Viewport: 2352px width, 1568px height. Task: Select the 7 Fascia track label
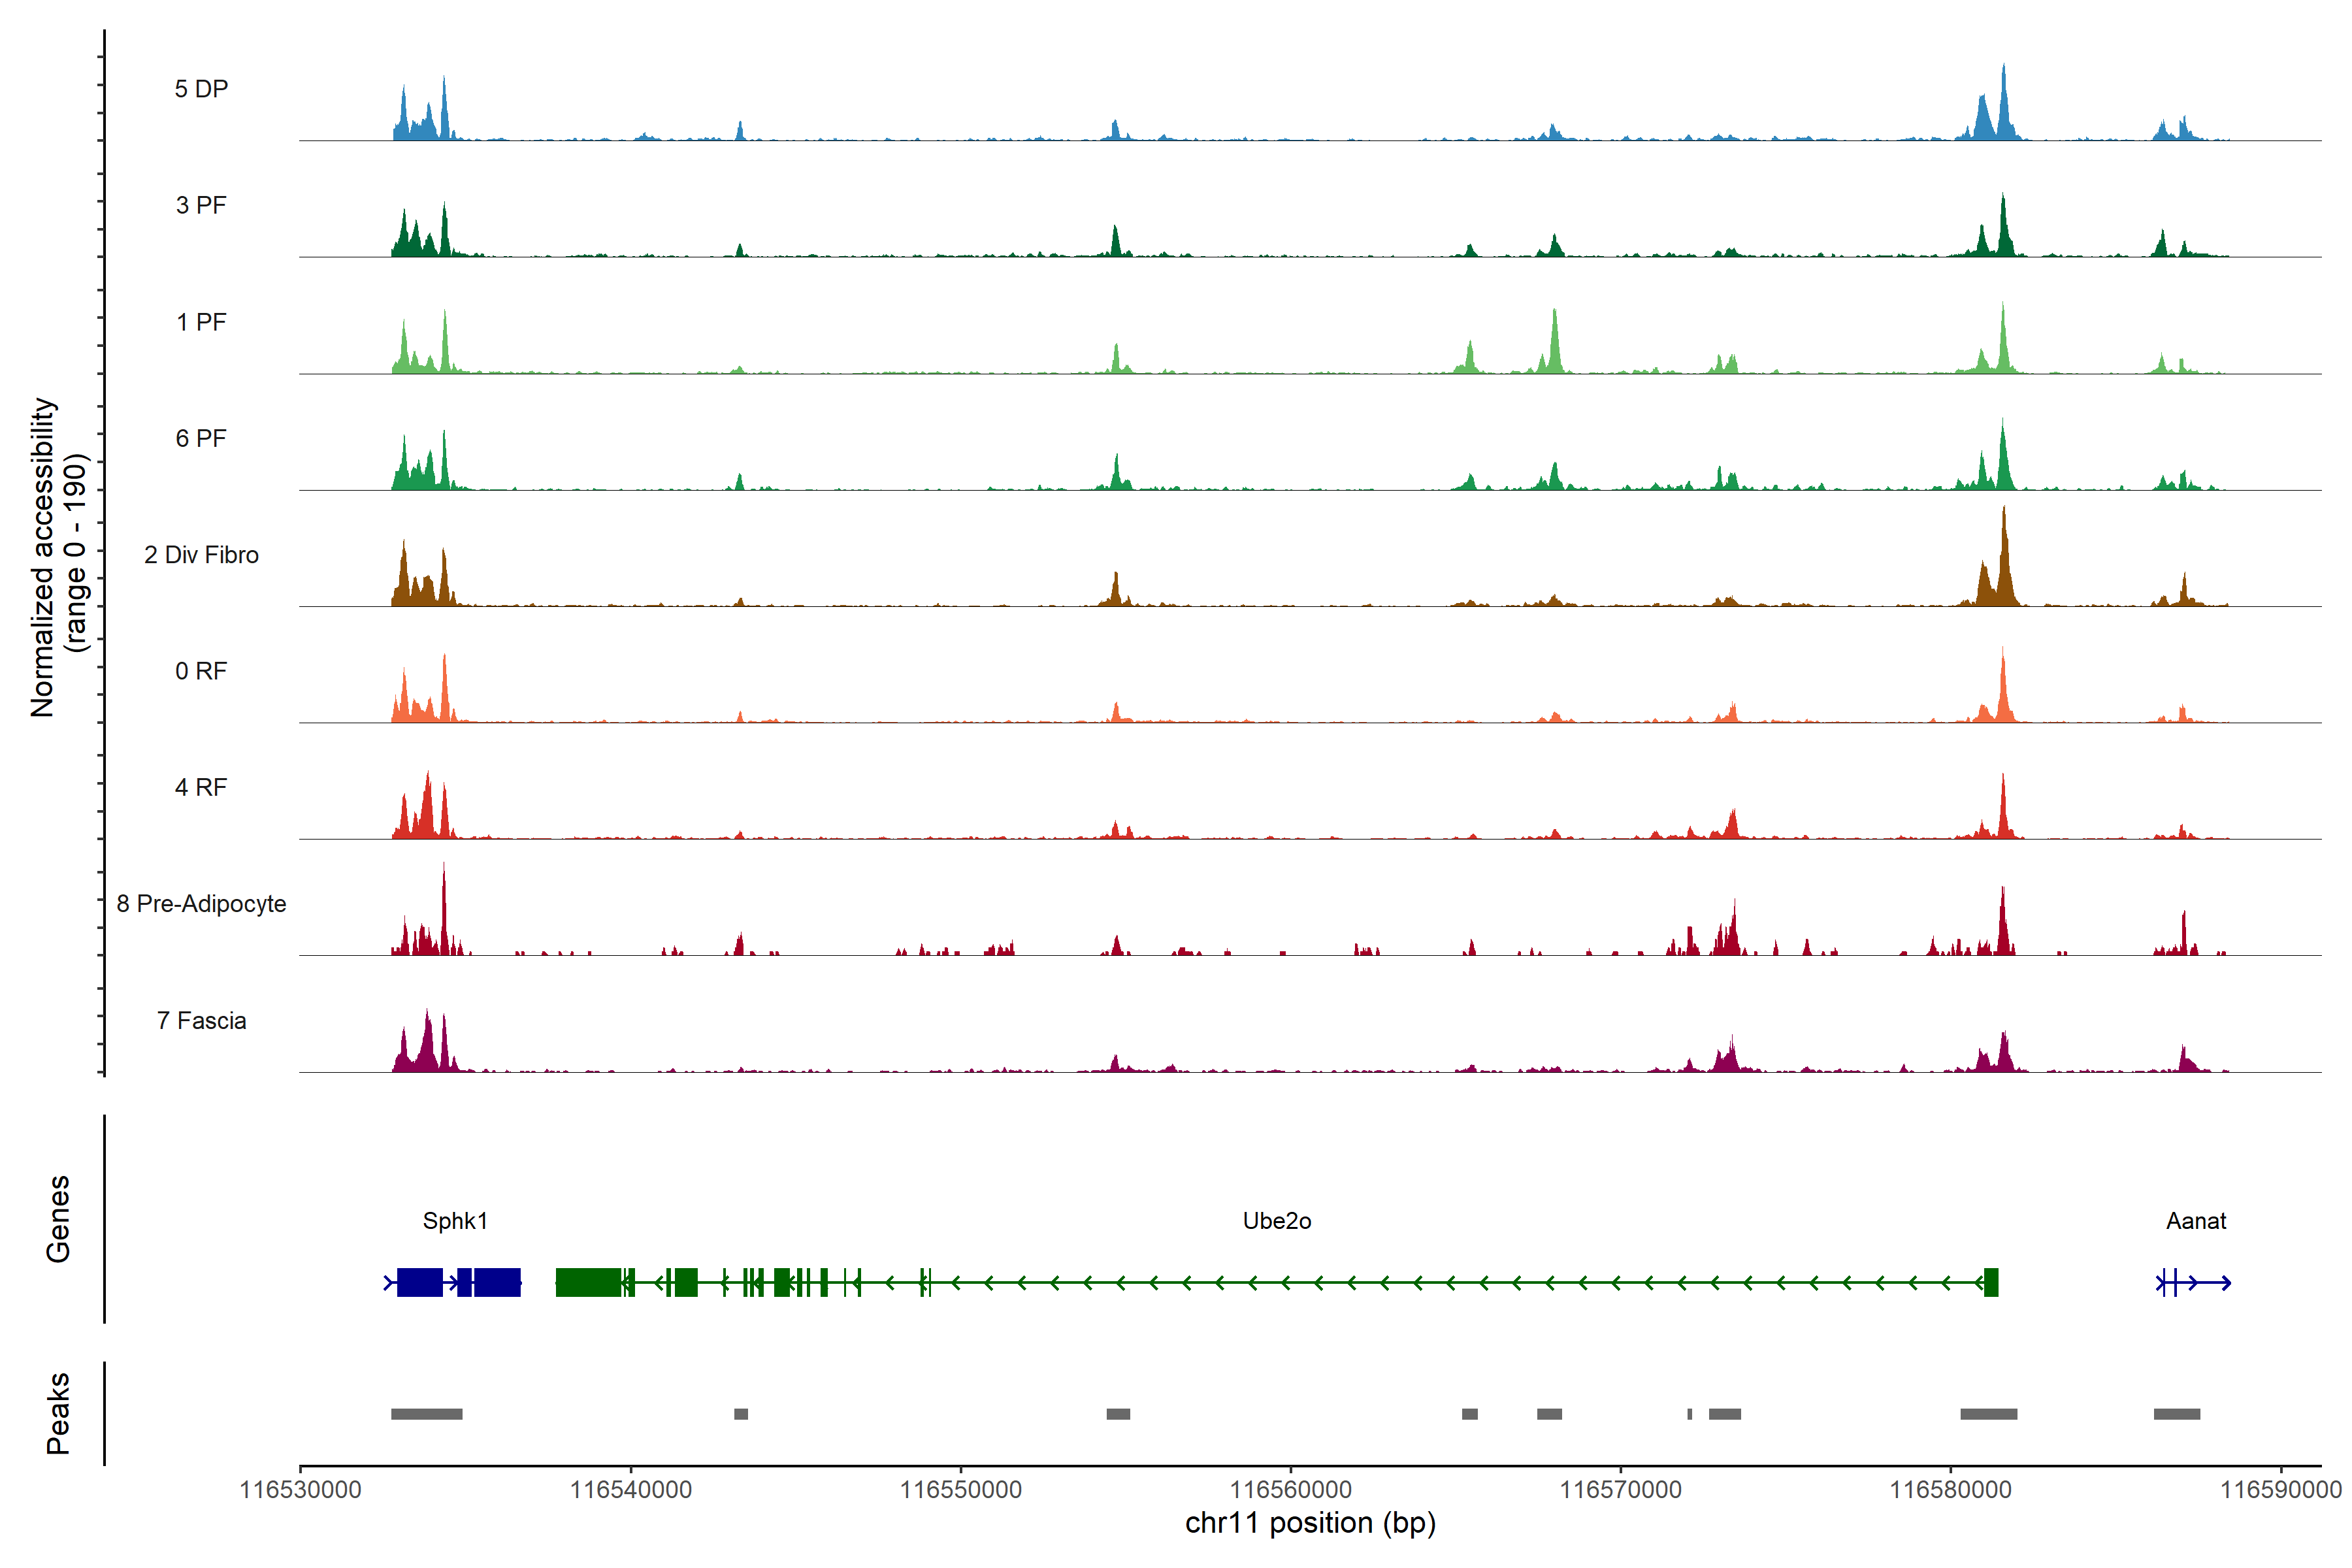click(201, 1020)
